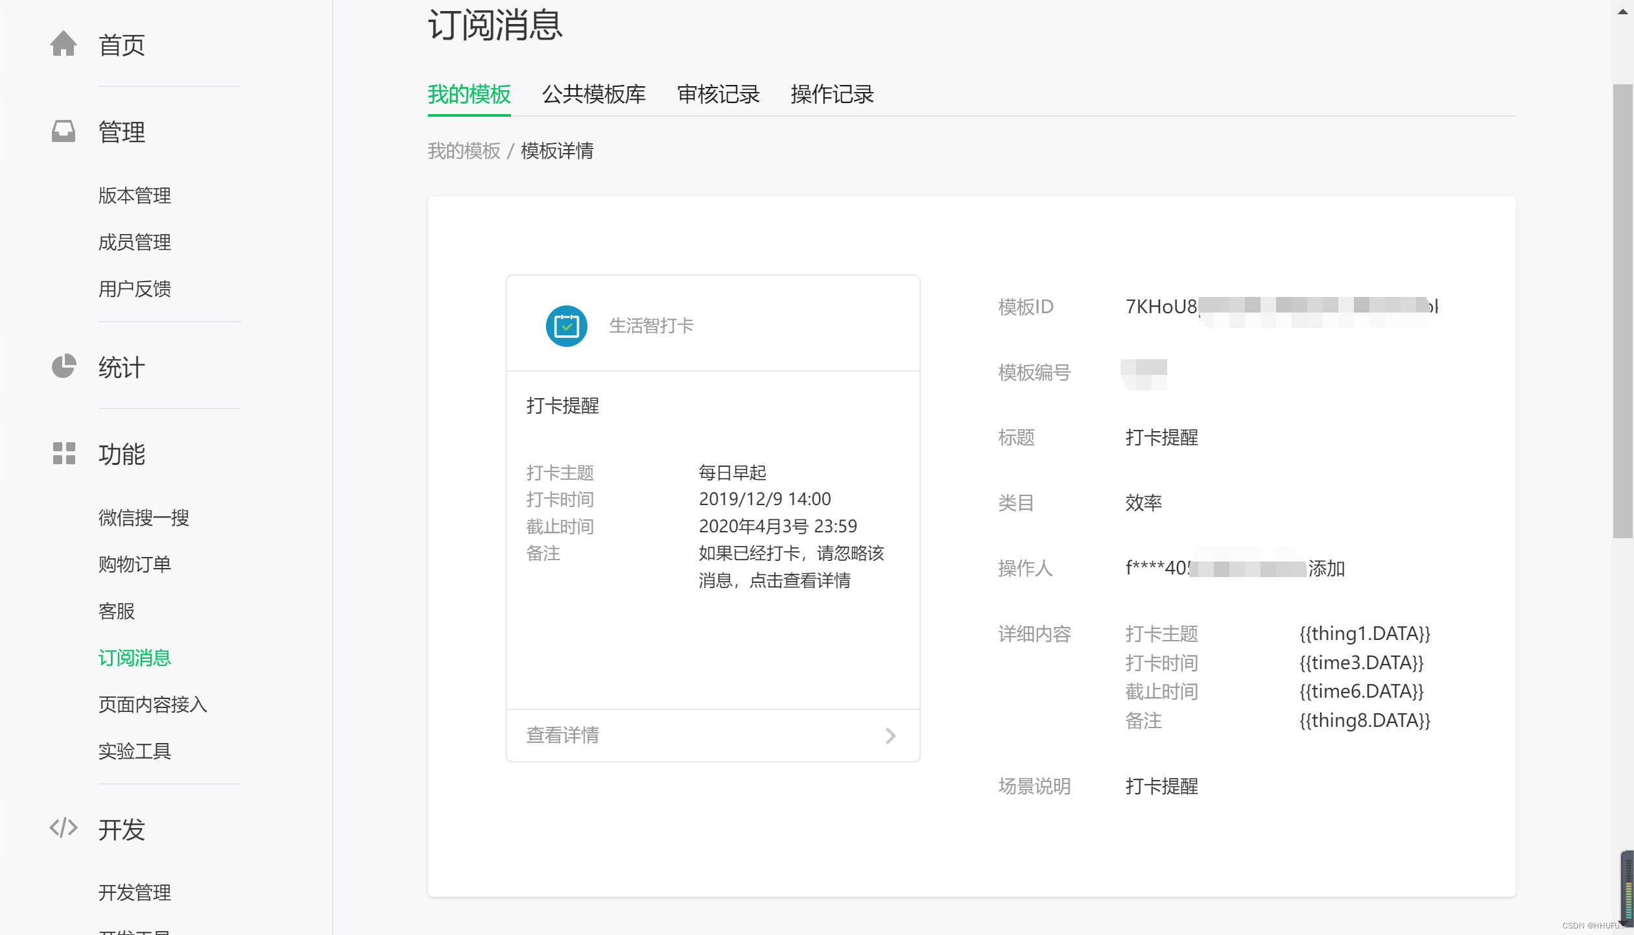Click the 效率 category value
1634x935 pixels.
(x=1144, y=503)
